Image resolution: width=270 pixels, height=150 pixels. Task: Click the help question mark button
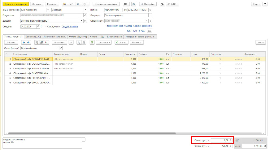(265, 4)
